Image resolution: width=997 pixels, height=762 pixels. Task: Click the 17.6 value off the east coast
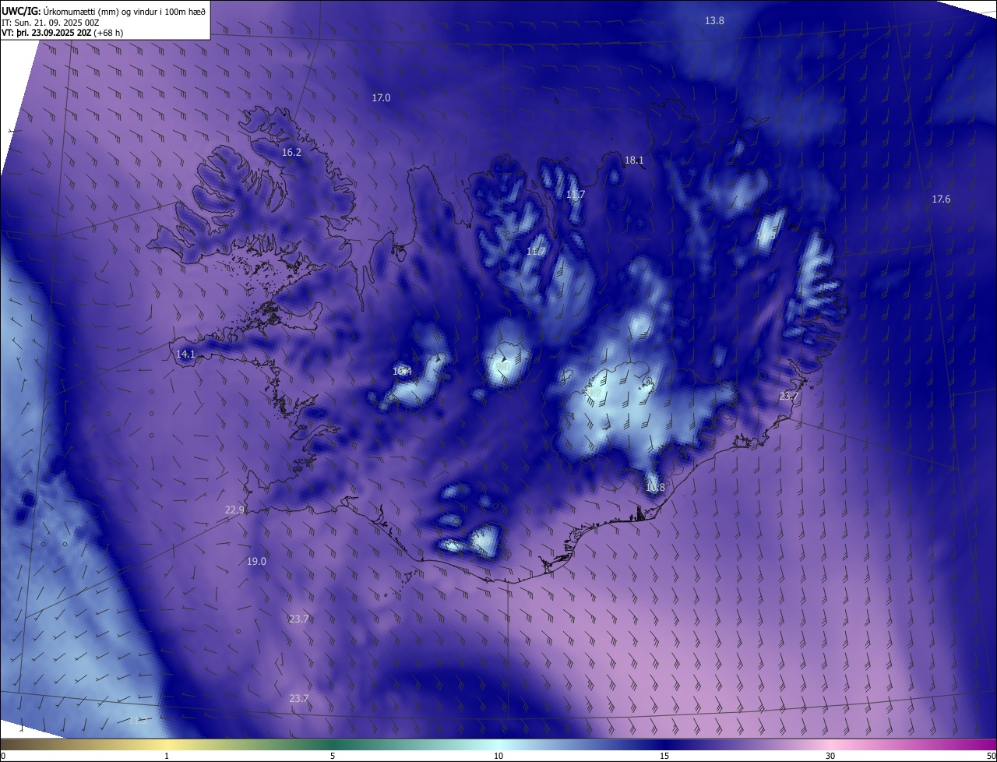(x=941, y=199)
